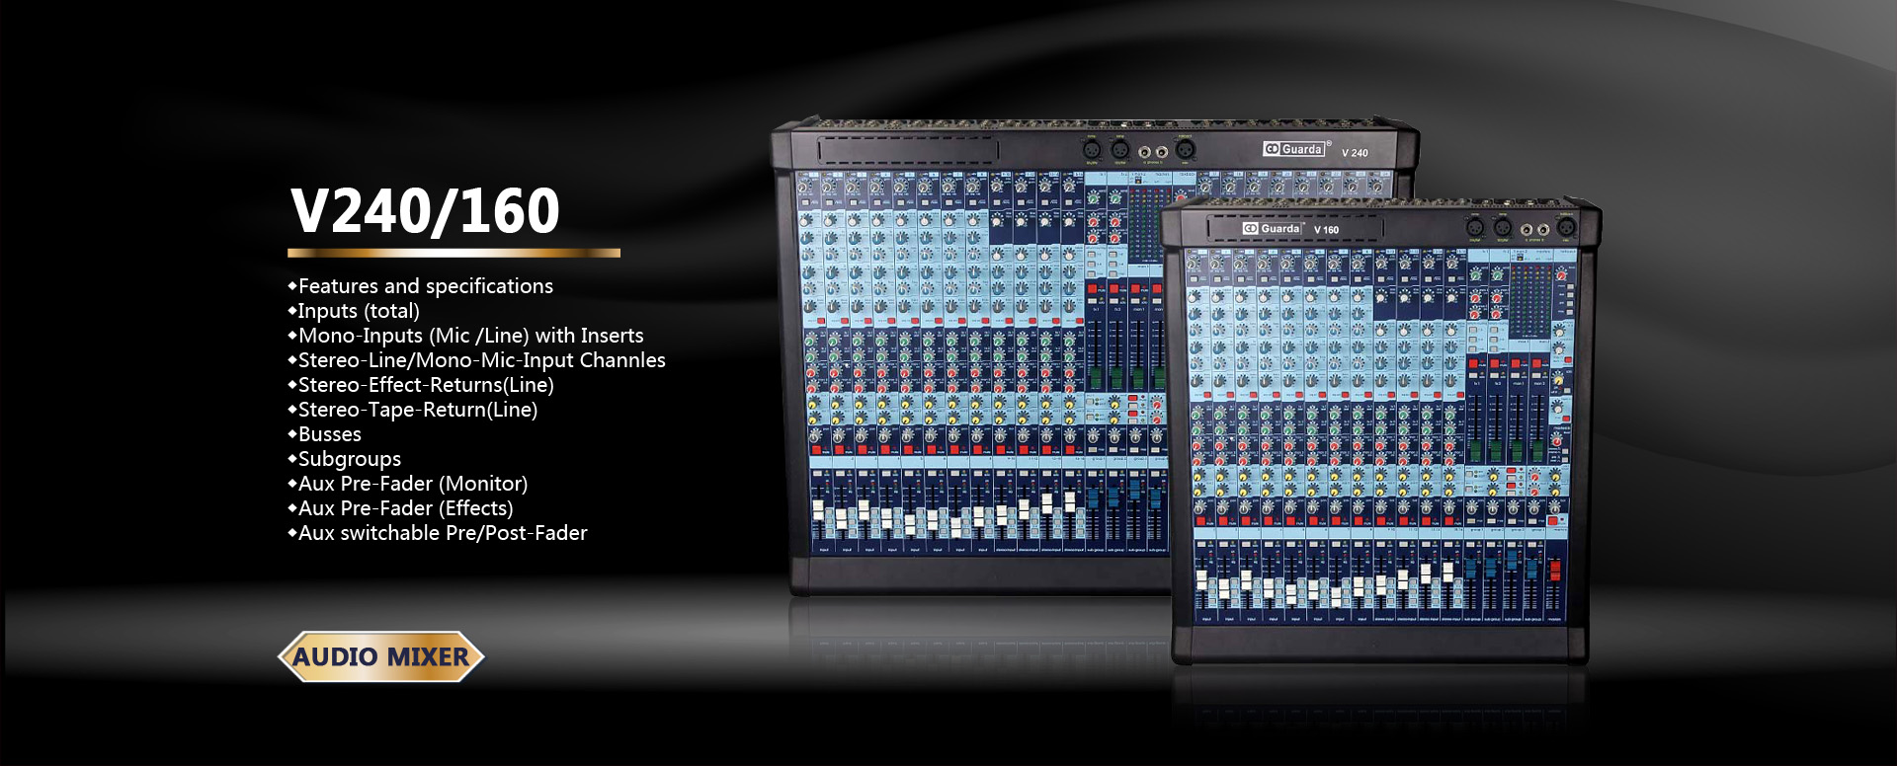
Task: Click the V 160 model label
Action: click(1326, 229)
